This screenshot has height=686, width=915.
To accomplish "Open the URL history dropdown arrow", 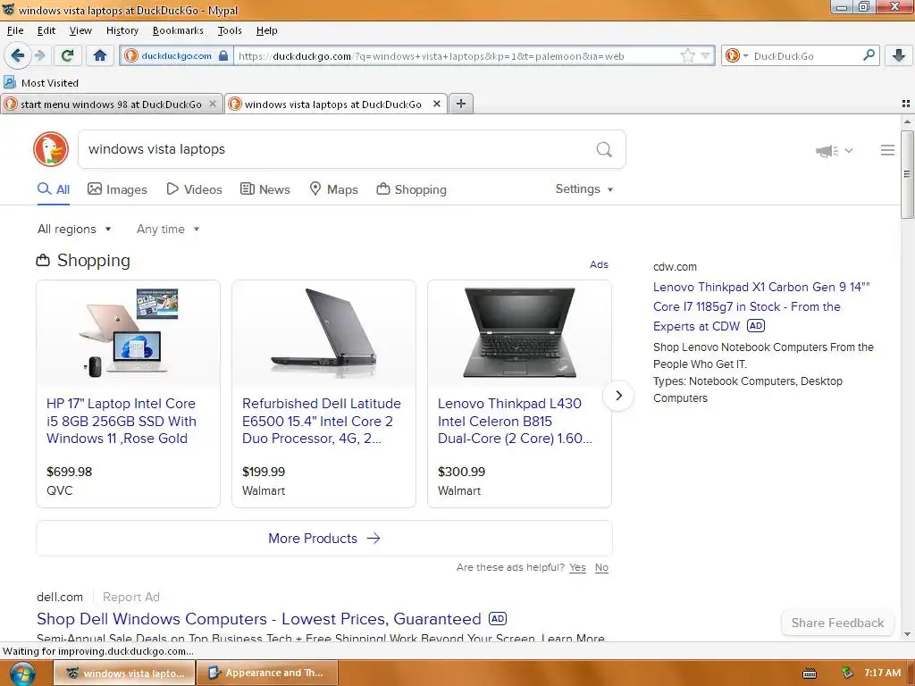I will tap(706, 56).
